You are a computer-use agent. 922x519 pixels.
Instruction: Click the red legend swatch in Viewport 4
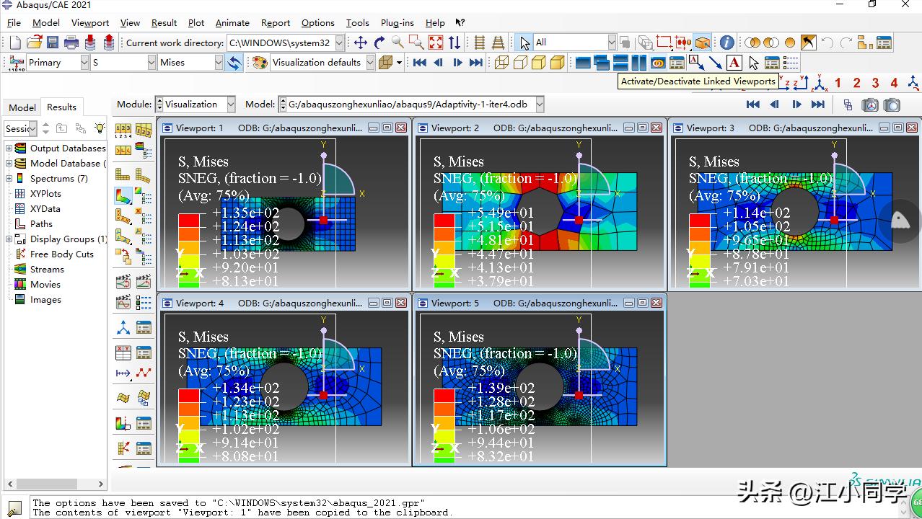coord(189,395)
